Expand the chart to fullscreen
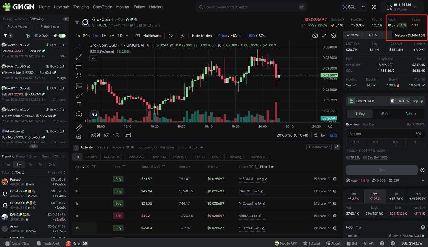 (324, 36)
